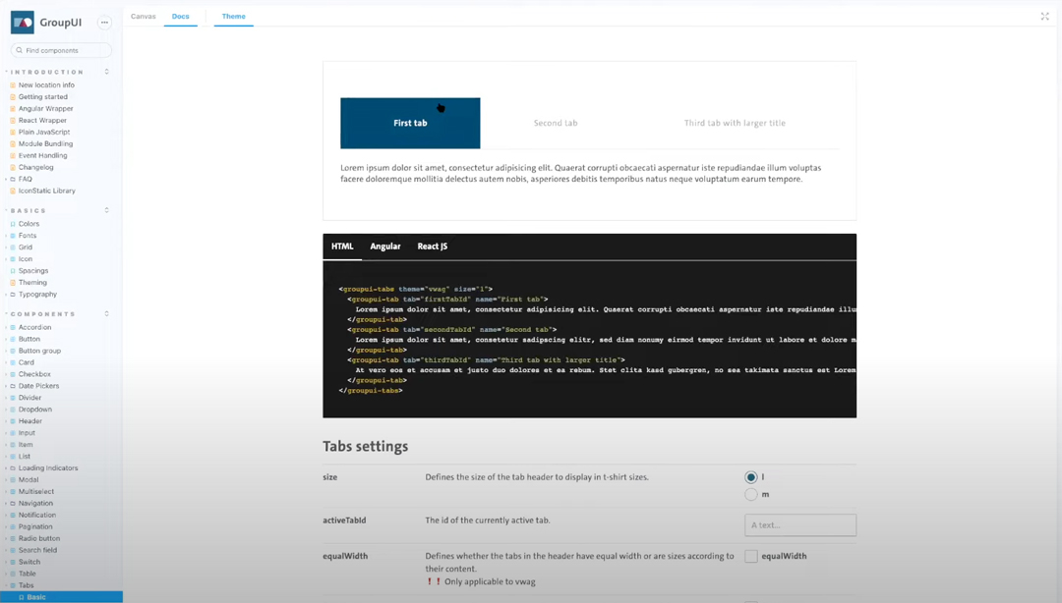Viewport: 1062px width, 603px height.
Task: Switch to the Canvas tab
Action: (x=143, y=17)
